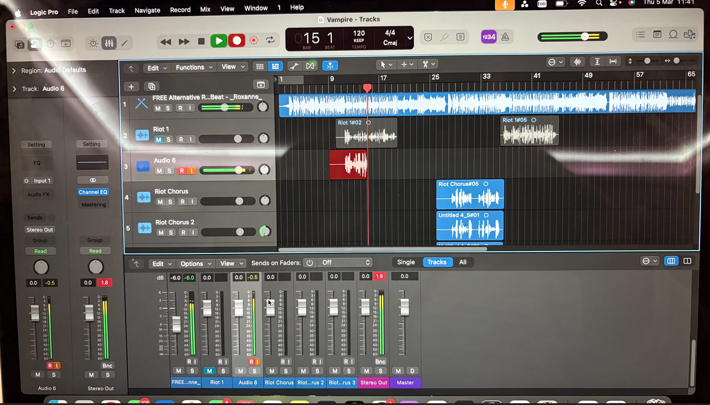Image resolution: width=710 pixels, height=405 pixels.
Task: Disable record enable on Audio 6 track
Action: coord(183,170)
